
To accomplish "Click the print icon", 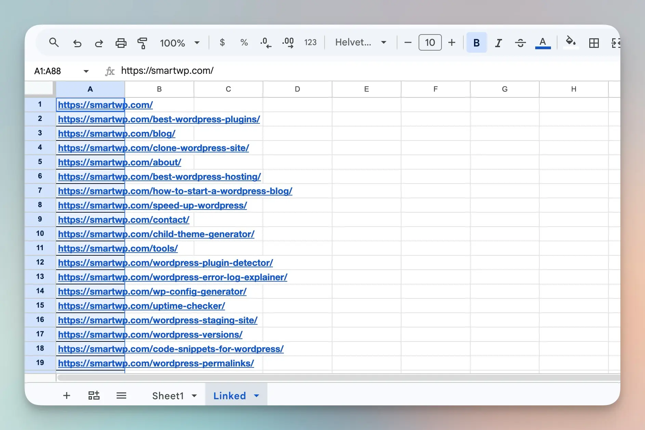I will (x=121, y=43).
